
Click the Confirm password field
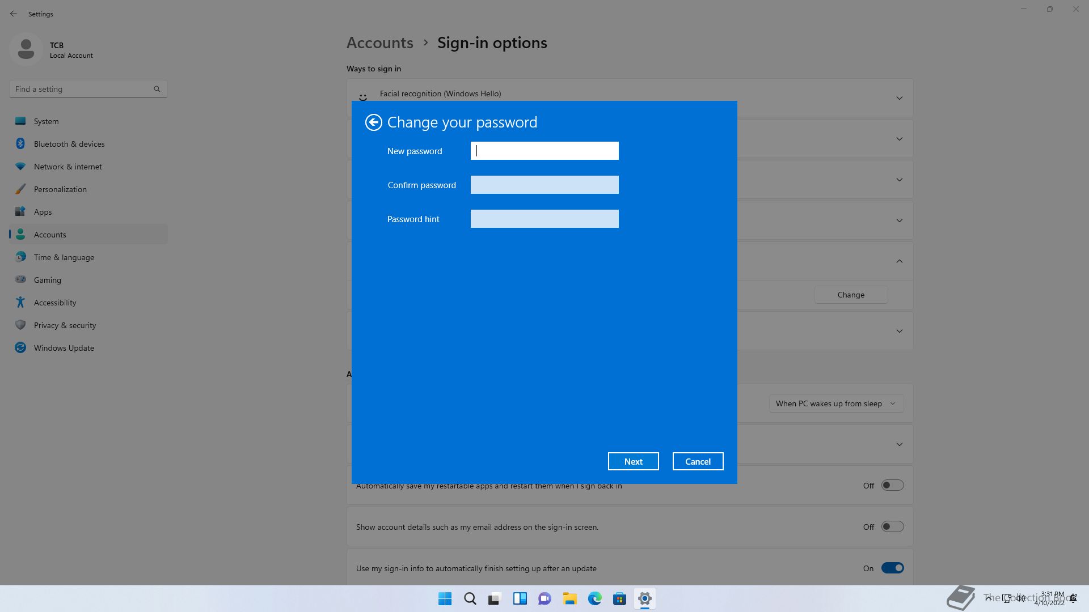pos(544,185)
